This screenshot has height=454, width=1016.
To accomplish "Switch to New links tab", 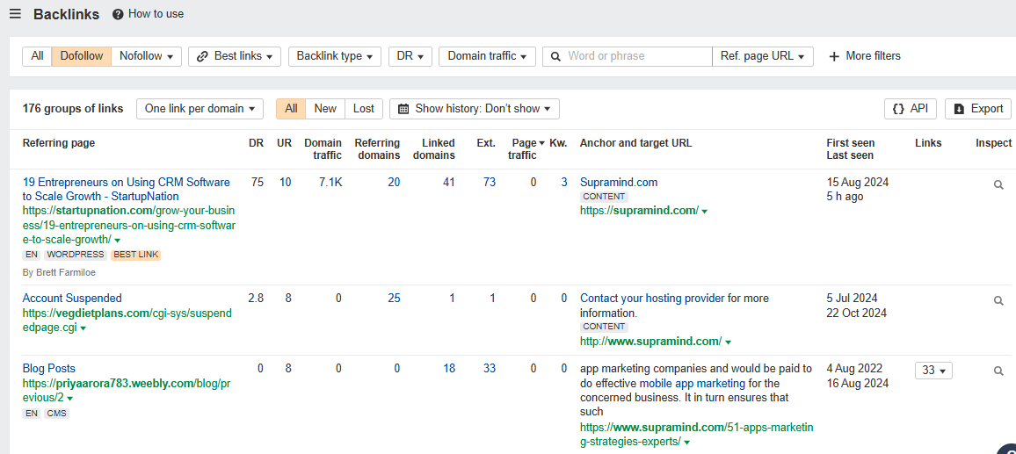I will click(325, 109).
